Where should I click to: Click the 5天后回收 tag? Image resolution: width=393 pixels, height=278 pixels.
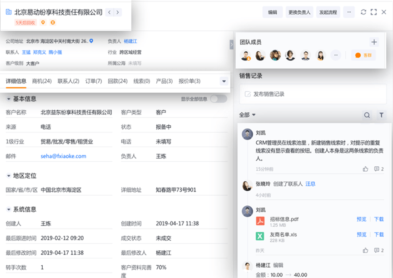25,23
